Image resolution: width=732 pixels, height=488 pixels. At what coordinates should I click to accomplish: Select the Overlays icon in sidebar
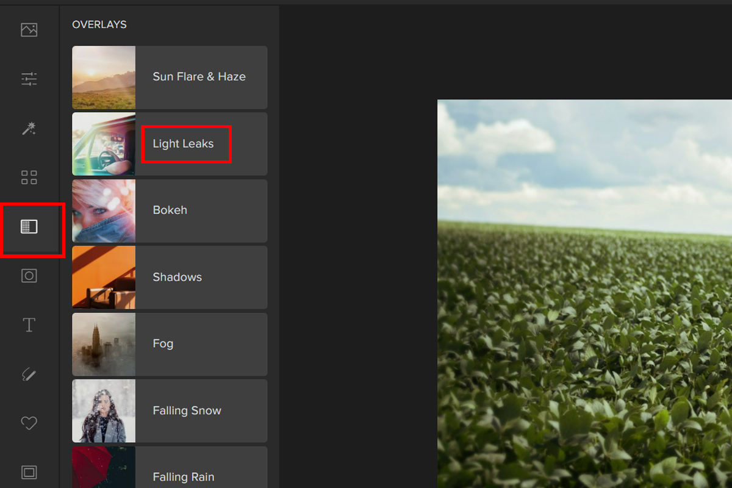coord(29,227)
